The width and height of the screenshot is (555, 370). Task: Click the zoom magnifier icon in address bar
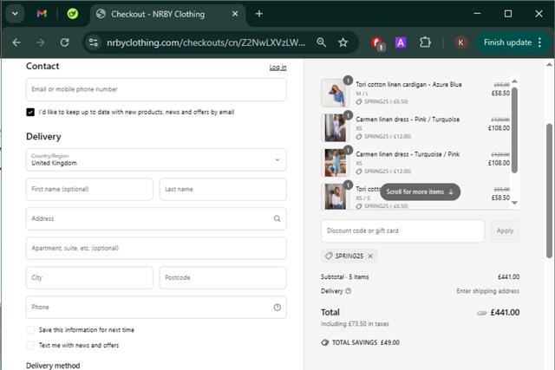pos(321,42)
